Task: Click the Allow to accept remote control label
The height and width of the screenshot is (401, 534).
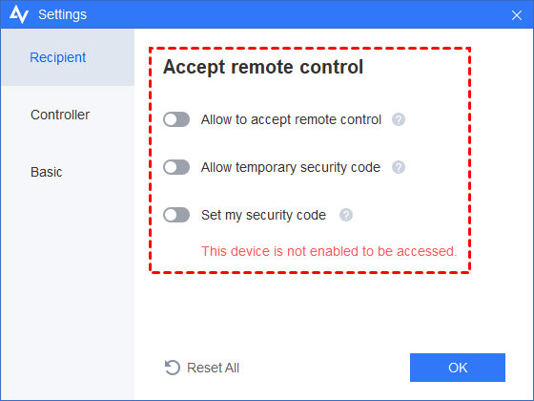Action: pyautogui.click(x=291, y=119)
